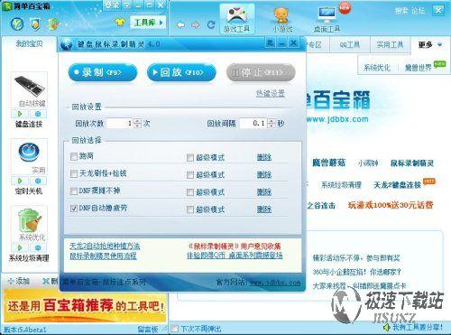Expand the 更多 dropdown tab
This screenshot has height=335, width=451.
click(x=430, y=45)
